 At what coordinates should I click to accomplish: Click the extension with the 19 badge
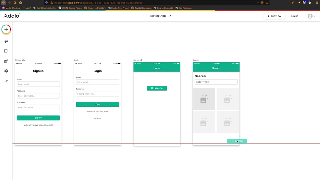pos(304,2)
